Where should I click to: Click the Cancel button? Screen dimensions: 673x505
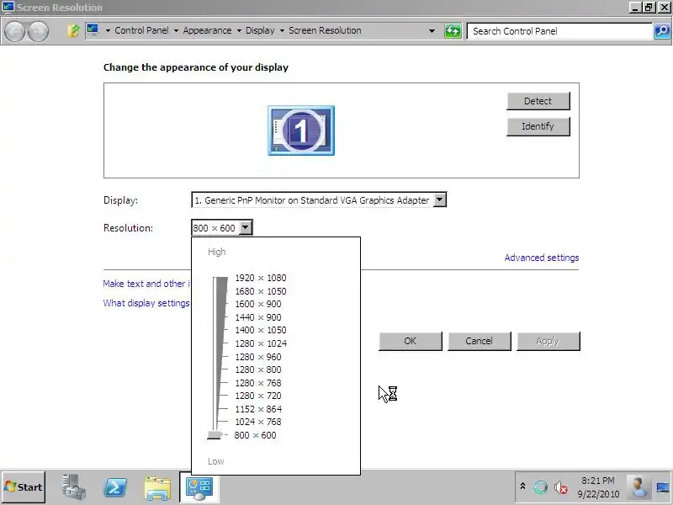click(x=480, y=341)
